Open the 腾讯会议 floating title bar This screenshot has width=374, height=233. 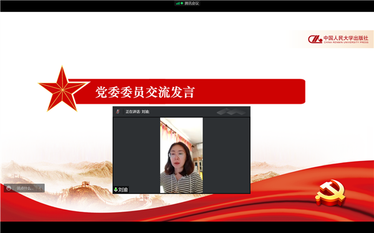tap(187, 3)
